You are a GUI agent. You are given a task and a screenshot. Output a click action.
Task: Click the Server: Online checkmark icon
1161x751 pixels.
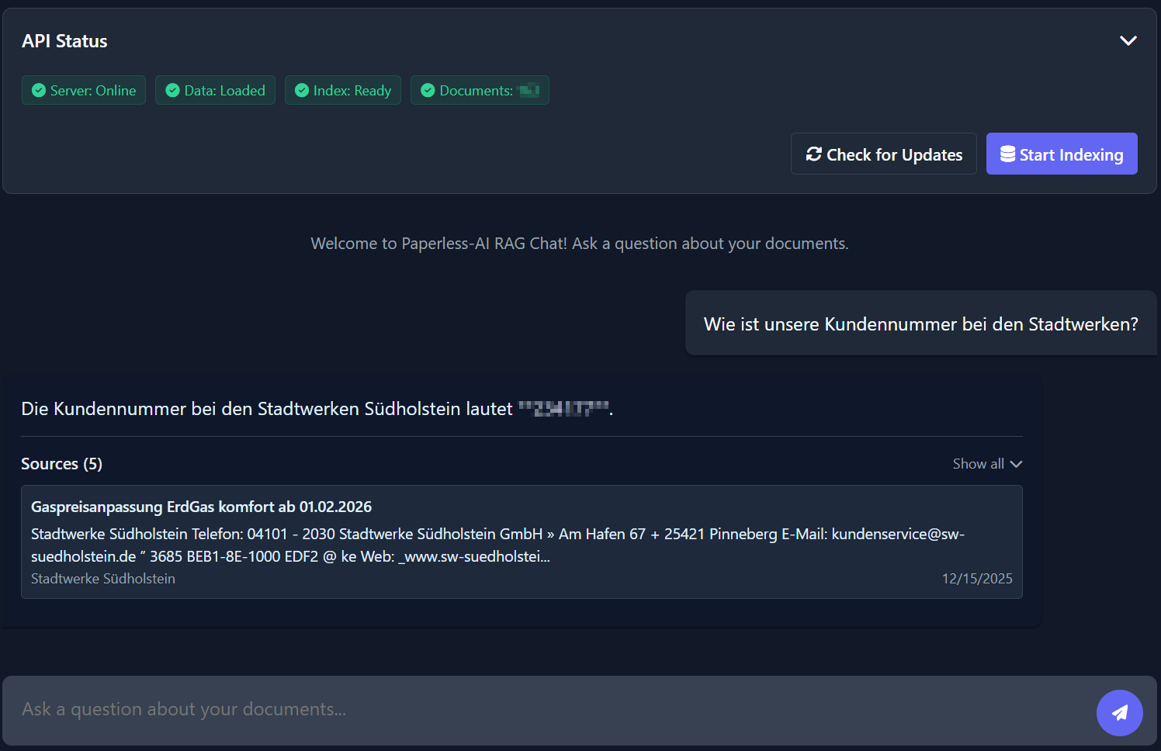coord(39,91)
